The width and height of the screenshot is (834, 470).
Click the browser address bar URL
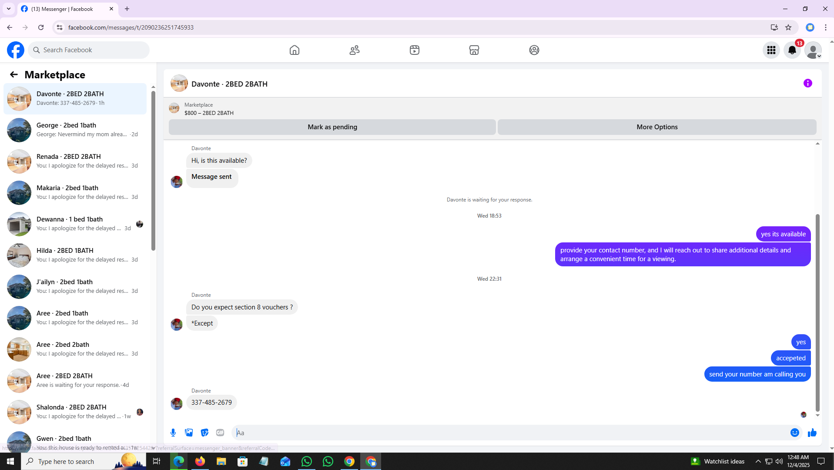point(131,27)
